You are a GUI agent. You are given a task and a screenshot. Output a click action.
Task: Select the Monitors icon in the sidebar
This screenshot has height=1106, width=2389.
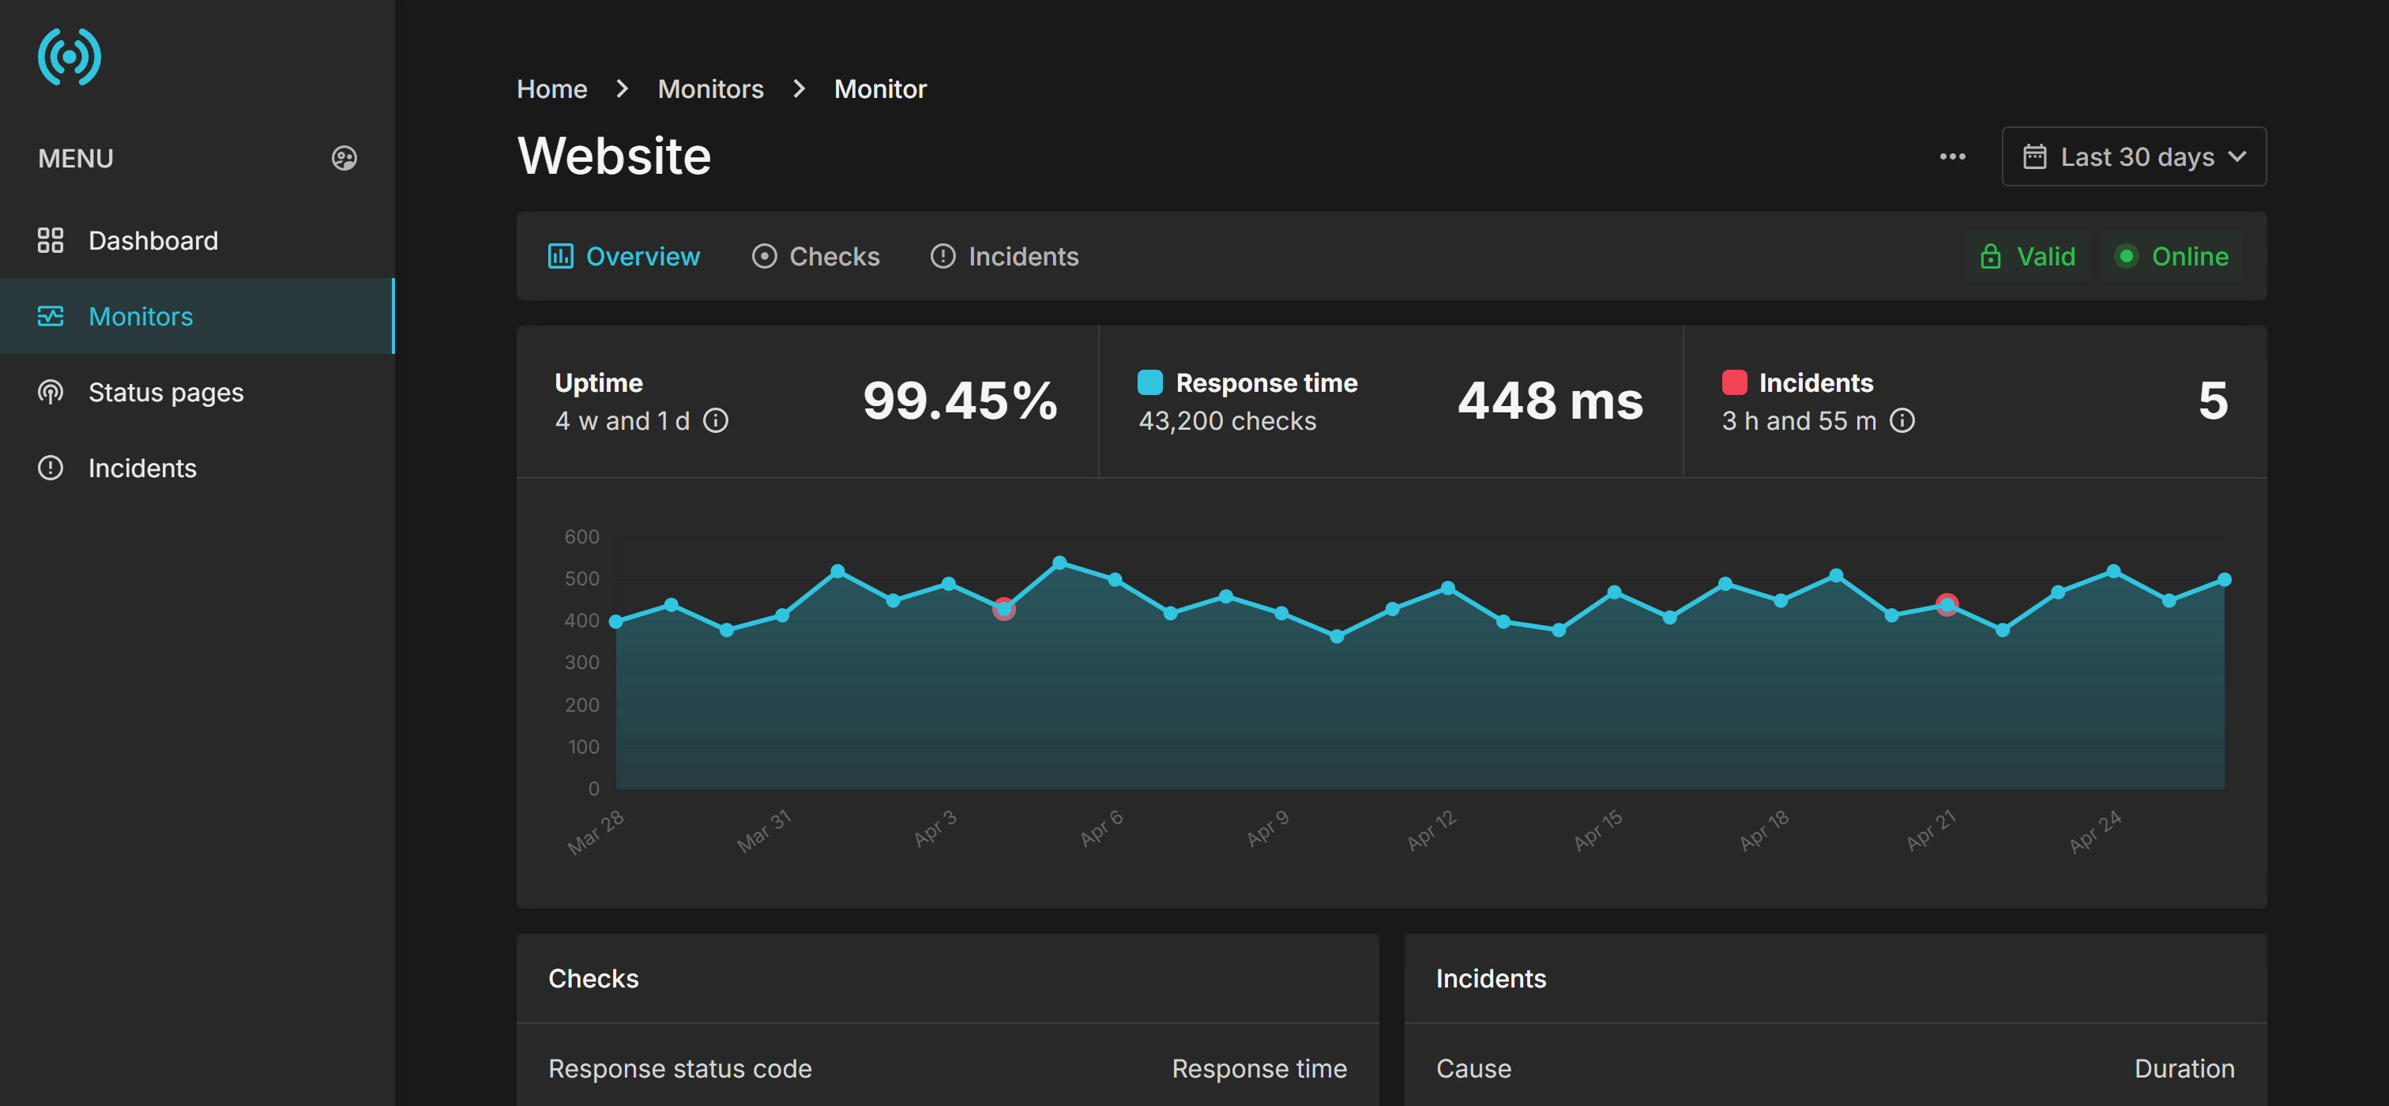(51, 316)
